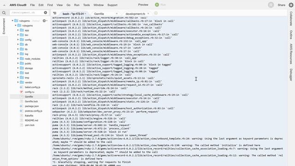Open the File menu
295x166 pixels.
[33, 5]
